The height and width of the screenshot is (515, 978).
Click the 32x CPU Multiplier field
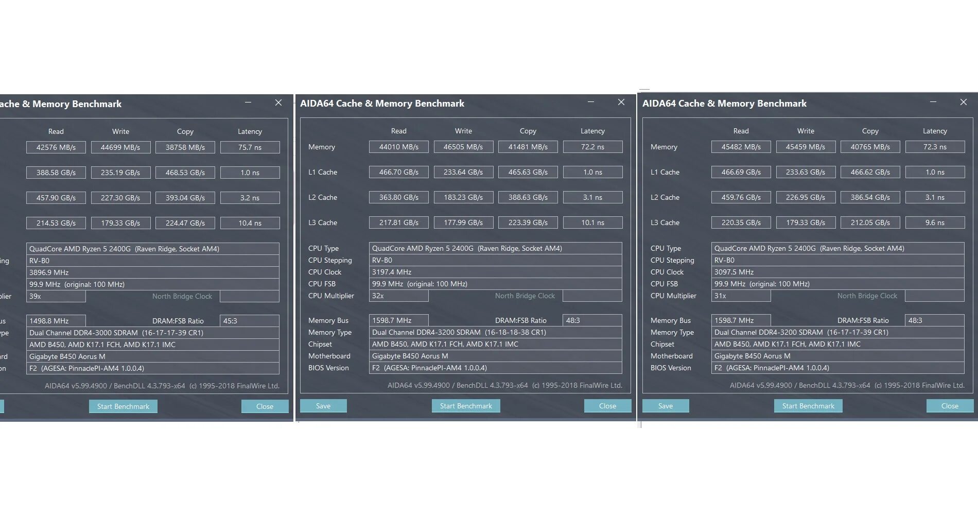[x=399, y=296]
